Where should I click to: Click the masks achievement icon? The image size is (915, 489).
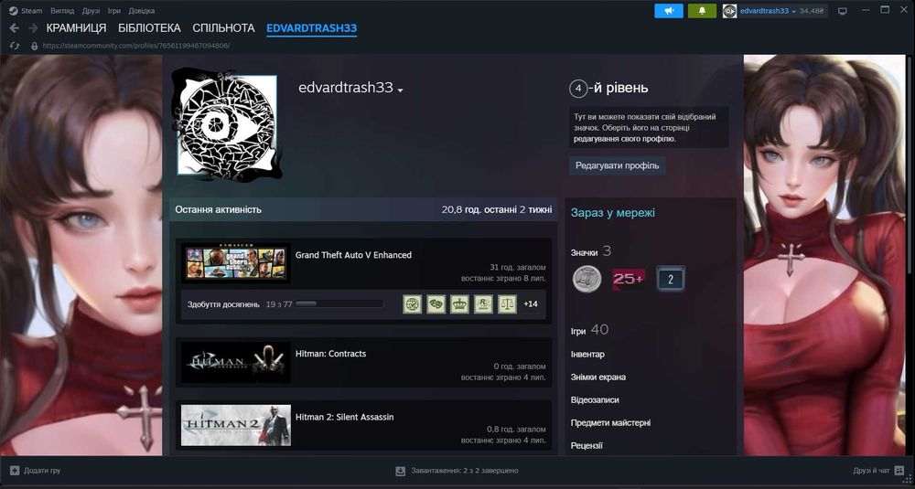click(436, 303)
